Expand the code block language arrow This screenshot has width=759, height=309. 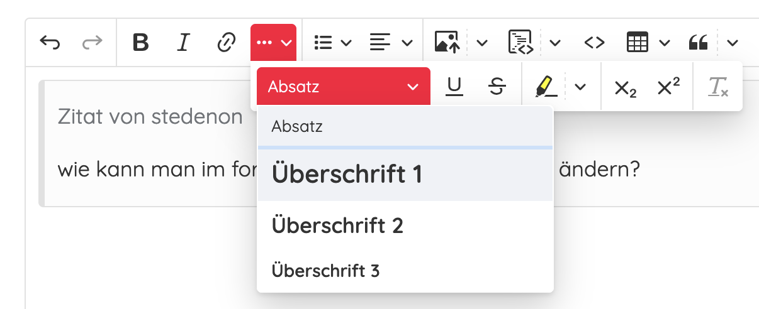point(555,43)
